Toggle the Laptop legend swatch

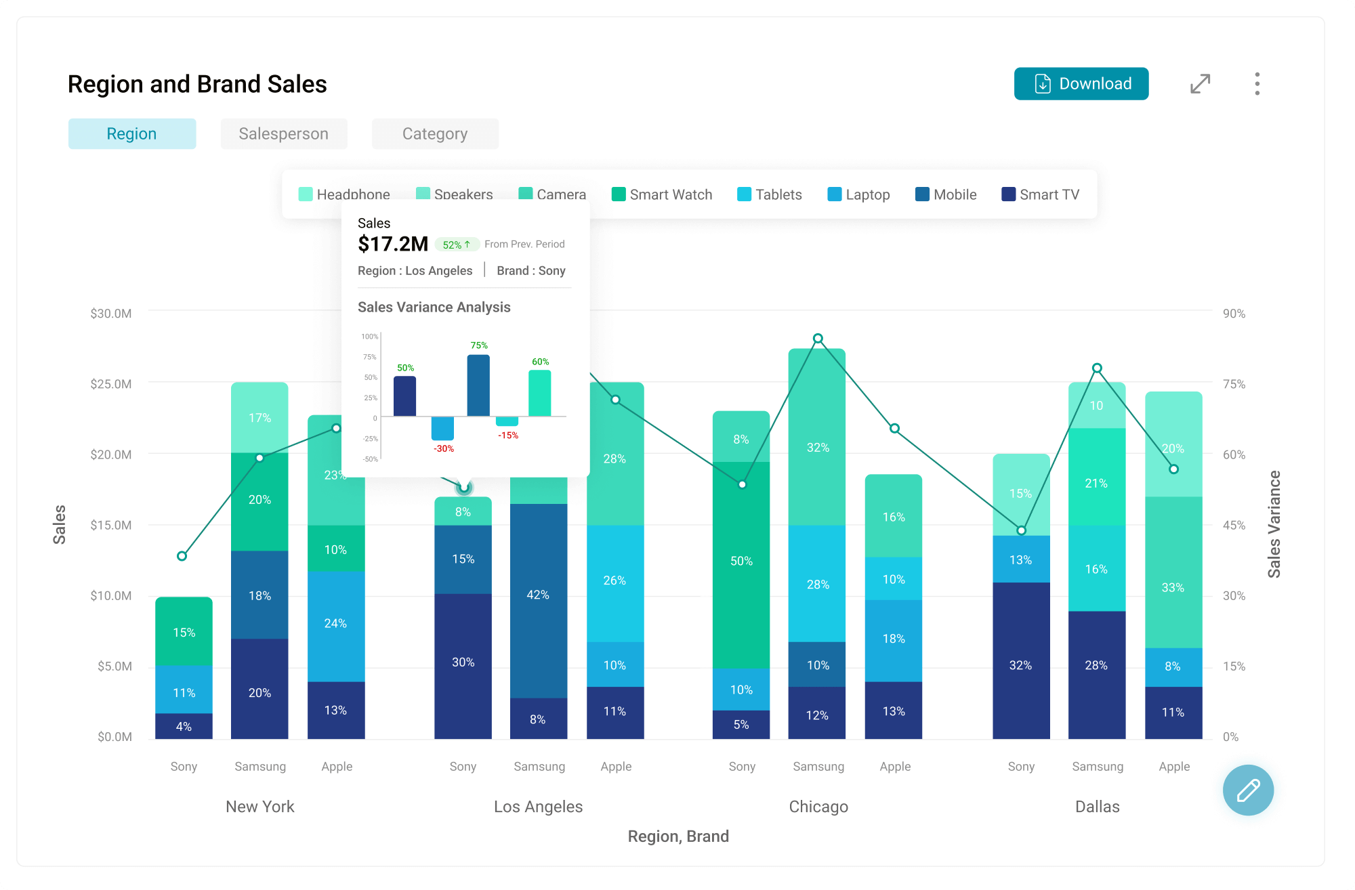(x=835, y=194)
